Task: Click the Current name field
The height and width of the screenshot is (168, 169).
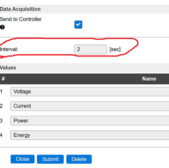Action: (x=90, y=106)
